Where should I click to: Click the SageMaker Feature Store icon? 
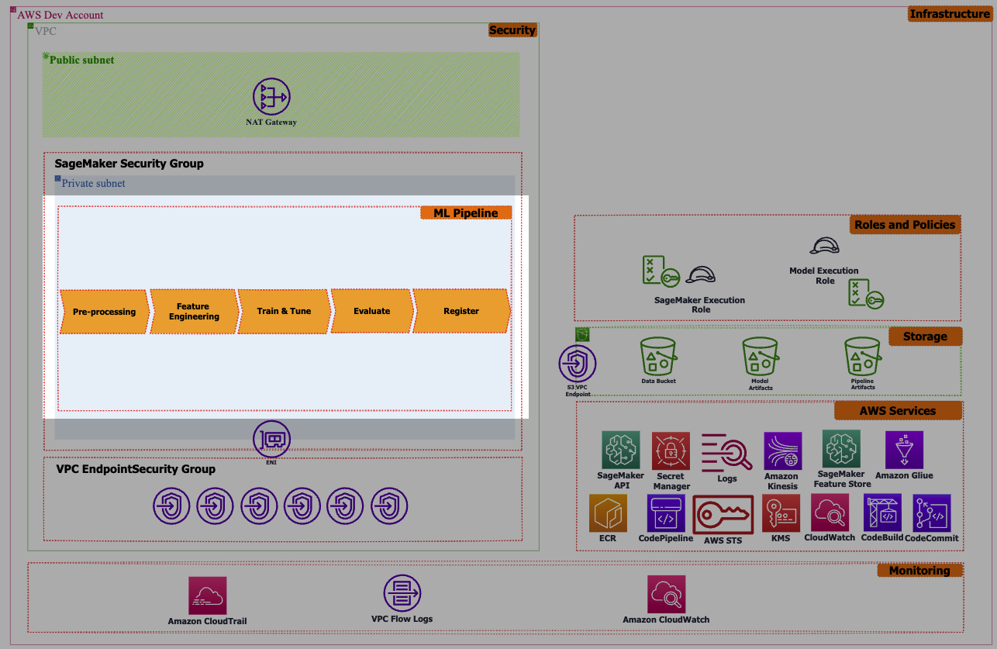pos(842,450)
